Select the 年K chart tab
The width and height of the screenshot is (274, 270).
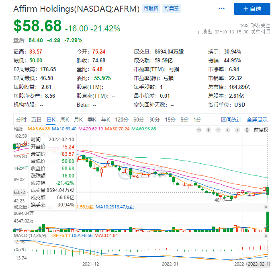point(106,120)
